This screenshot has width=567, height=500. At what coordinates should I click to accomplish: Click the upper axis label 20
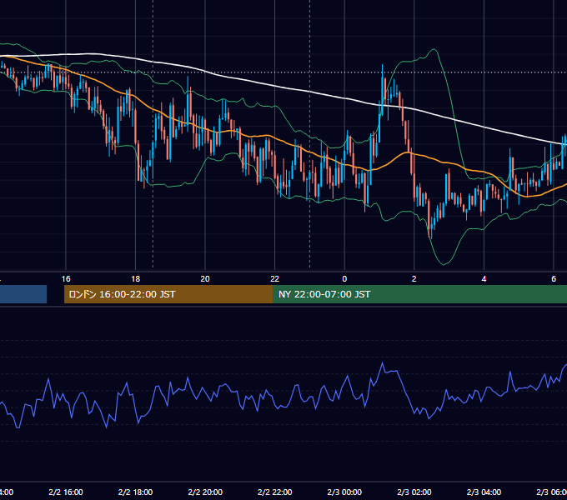[x=205, y=279]
